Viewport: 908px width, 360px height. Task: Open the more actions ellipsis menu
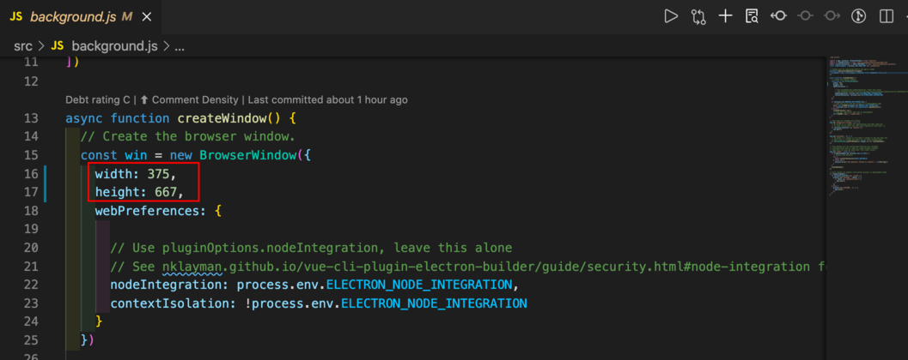(x=905, y=16)
